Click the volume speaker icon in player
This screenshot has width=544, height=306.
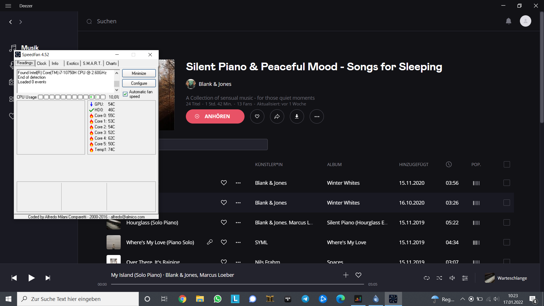[x=452, y=278]
